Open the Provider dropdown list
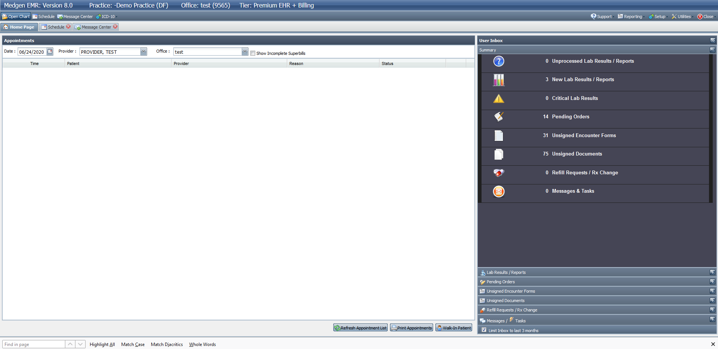The width and height of the screenshot is (718, 349). click(143, 52)
